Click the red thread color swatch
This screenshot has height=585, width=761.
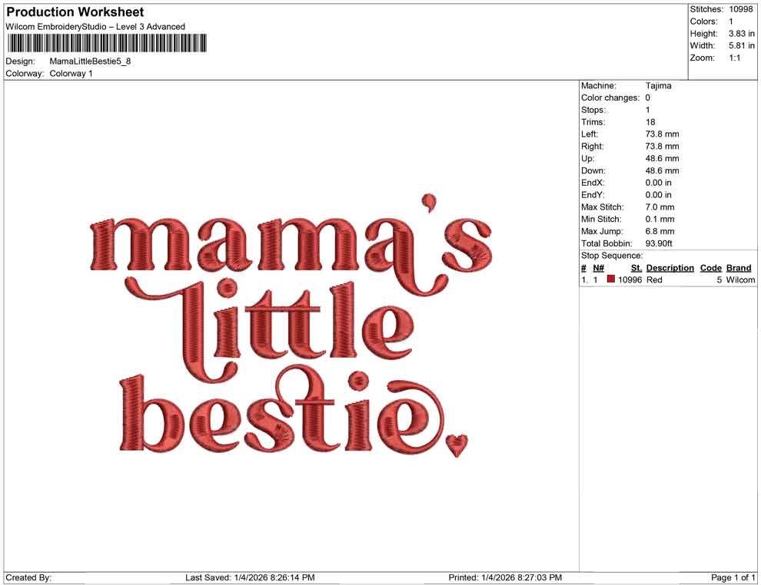610,279
